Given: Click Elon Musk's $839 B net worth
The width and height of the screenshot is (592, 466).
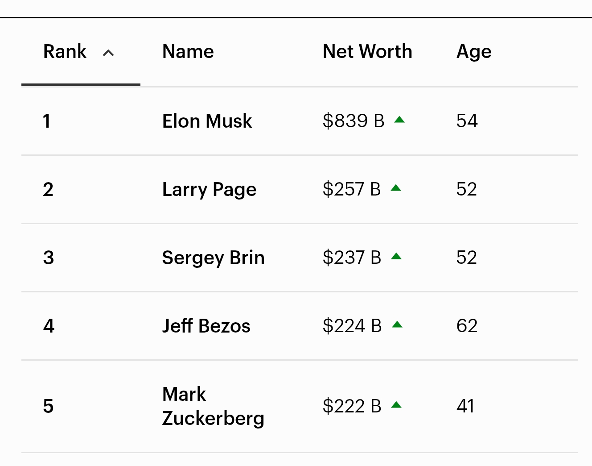Looking at the screenshot, I should coord(353,121).
